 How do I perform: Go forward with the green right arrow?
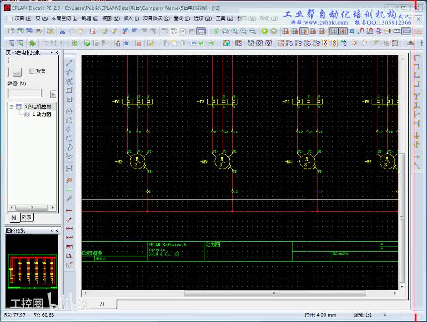pyautogui.click(x=273, y=31)
